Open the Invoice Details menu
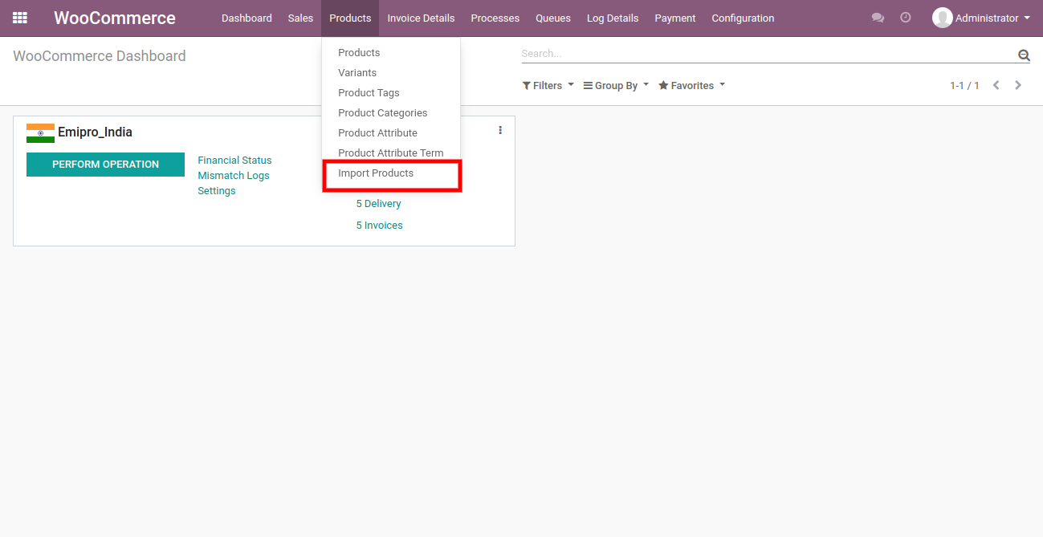 pos(421,18)
